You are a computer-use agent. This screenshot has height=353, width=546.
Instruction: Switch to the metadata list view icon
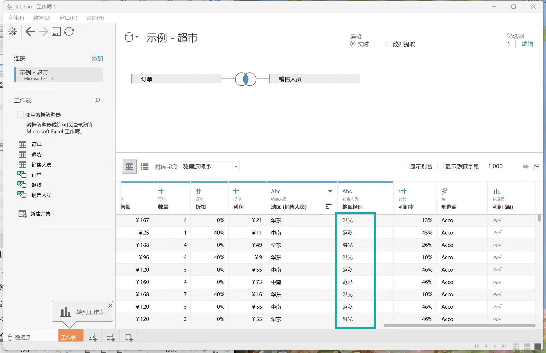click(145, 167)
